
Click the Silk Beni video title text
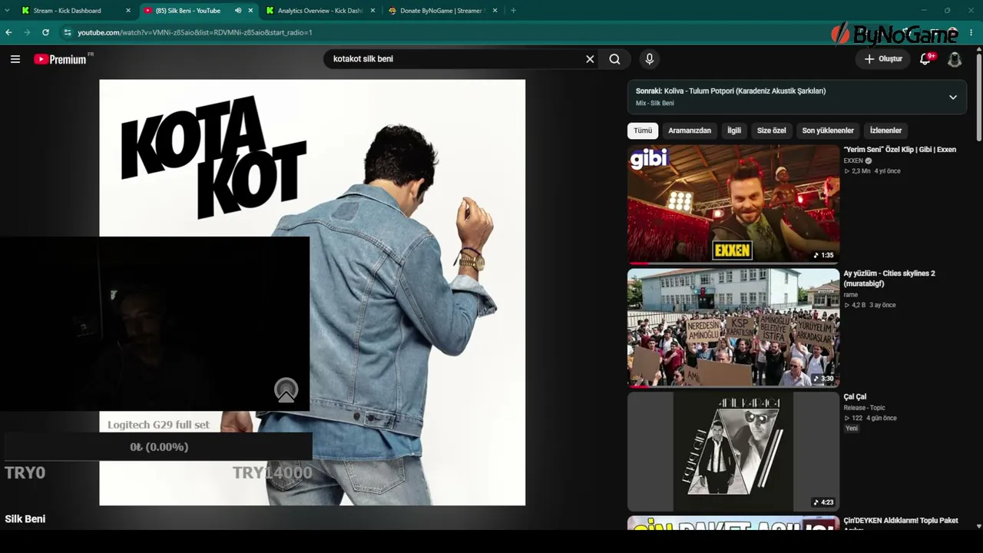[25, 519]
